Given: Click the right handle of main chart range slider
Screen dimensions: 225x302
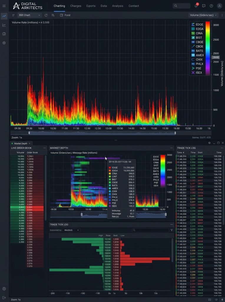Looking at the screenshot, I should pyautogui.click(x=175, y=133).
